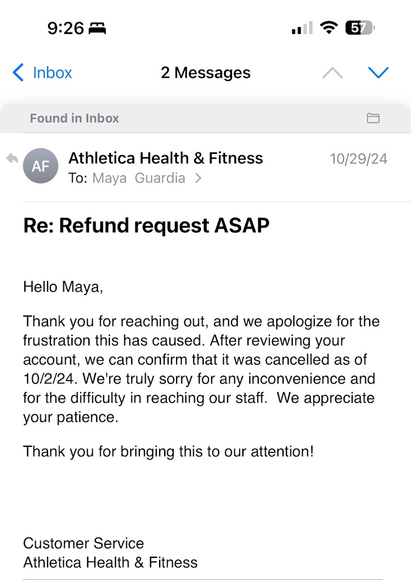Jump to next message with down arrow

(x=378, y=72)
